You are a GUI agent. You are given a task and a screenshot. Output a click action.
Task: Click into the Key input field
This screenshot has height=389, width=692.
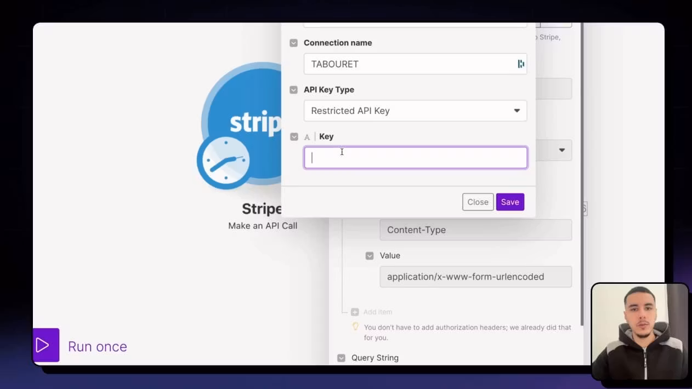416,158
